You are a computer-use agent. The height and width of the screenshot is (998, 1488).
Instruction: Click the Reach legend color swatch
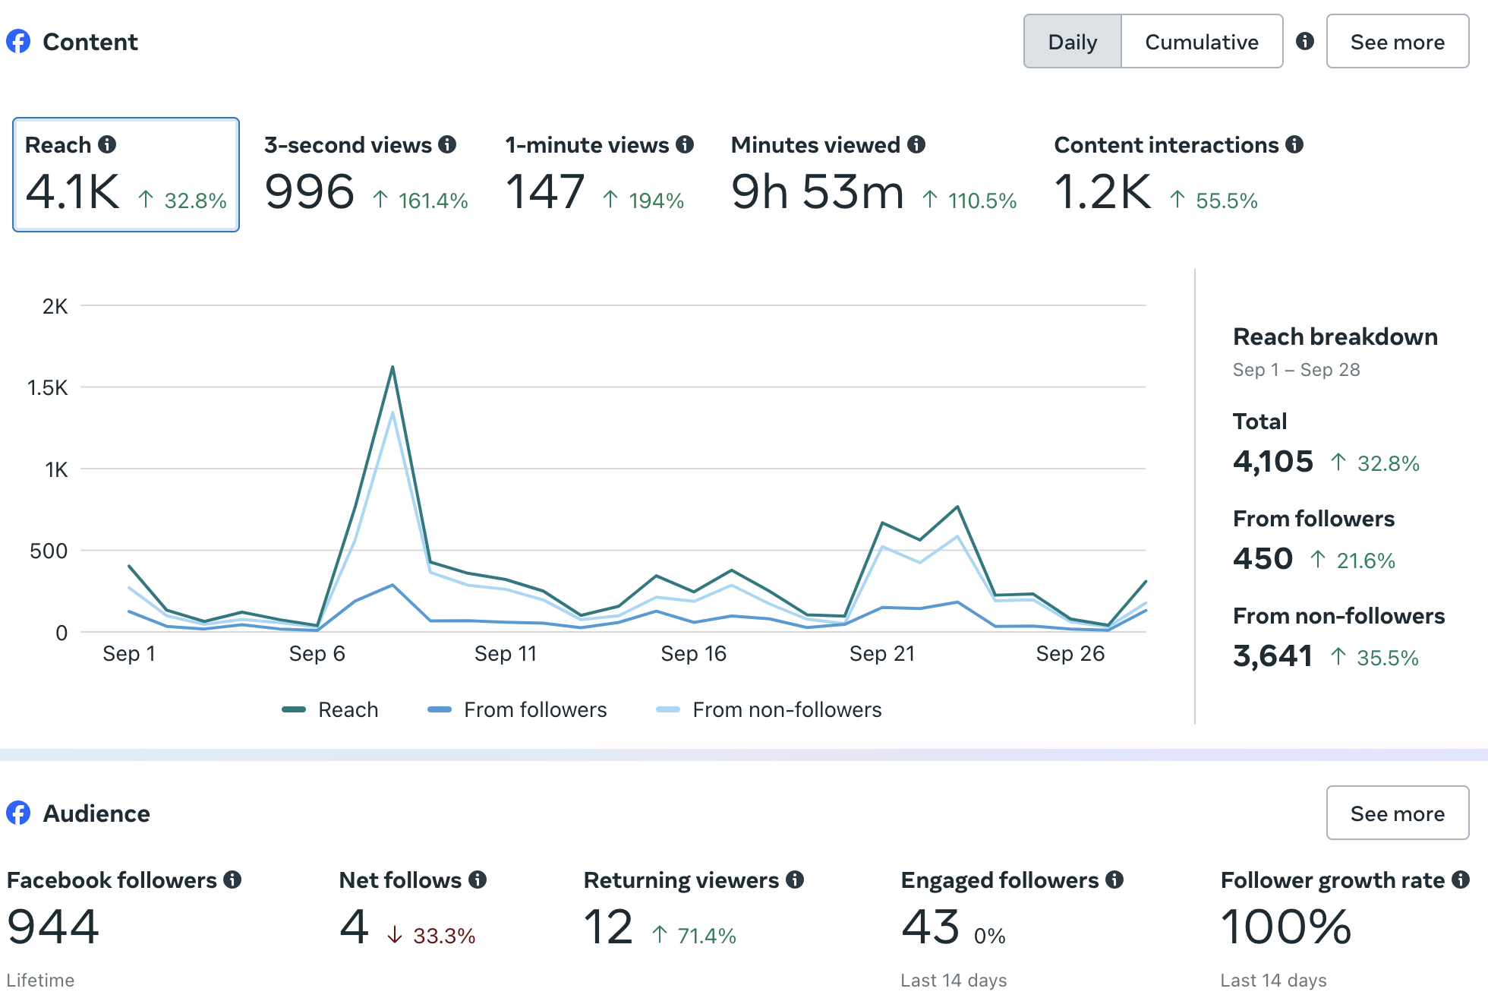tap(294, 709)
